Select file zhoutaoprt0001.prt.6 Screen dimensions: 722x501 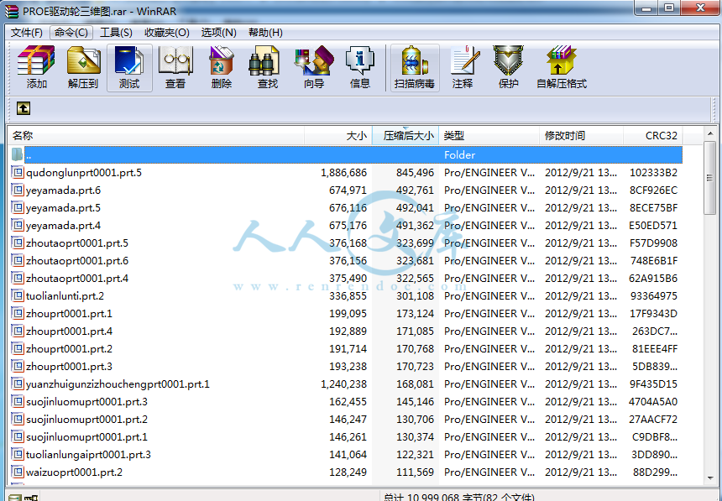pyautogui.click(x=77, y=261)
